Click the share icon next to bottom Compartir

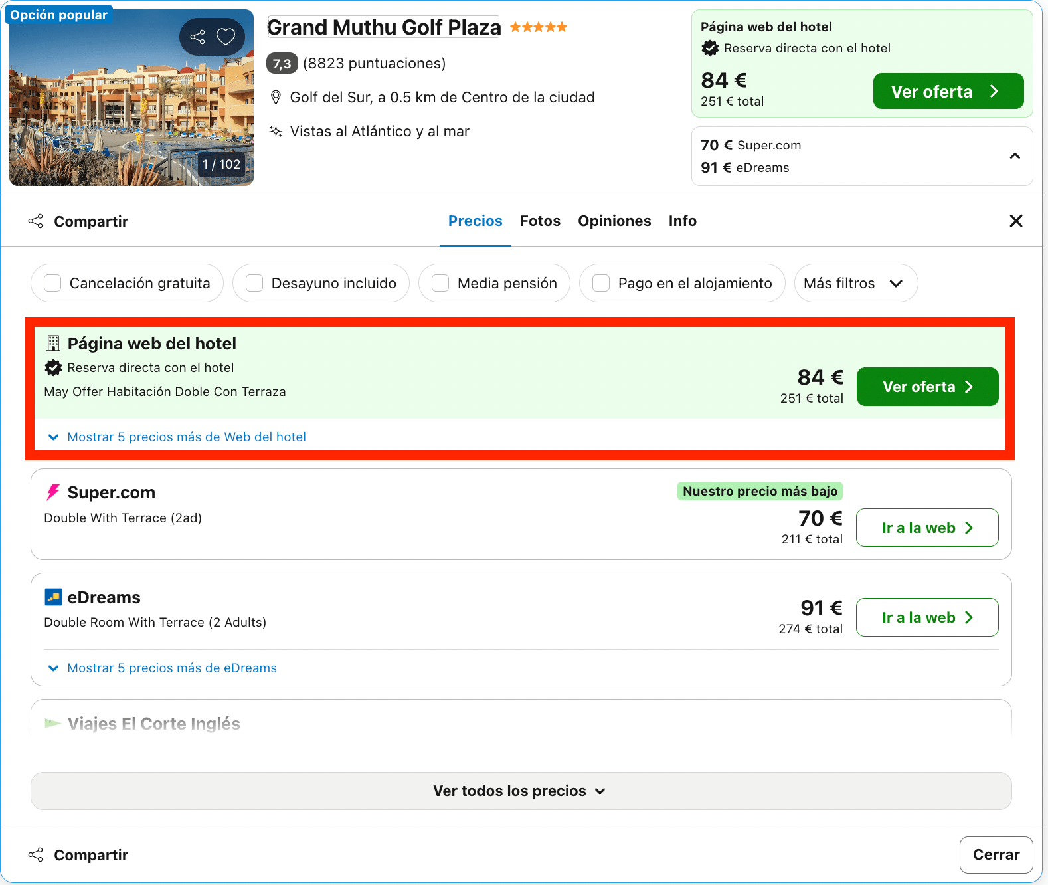(36, 855)
